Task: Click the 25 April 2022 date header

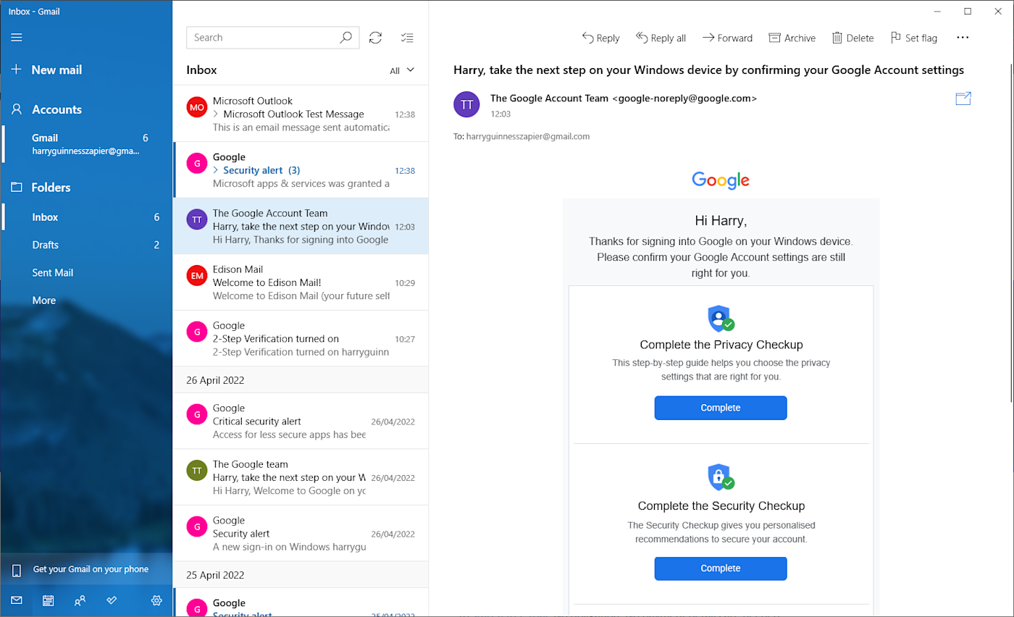Action: [x=301, y=575]
